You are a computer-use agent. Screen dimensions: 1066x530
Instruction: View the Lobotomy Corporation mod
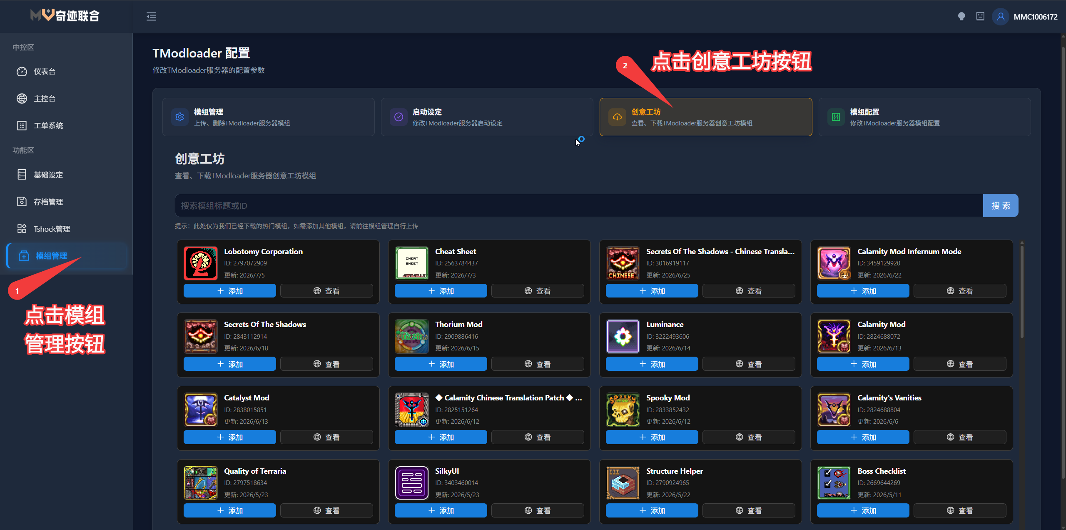(326, 291)
